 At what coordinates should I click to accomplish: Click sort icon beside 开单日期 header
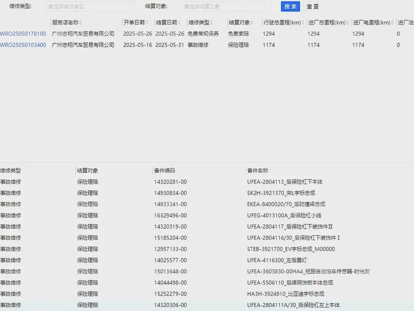147,23
